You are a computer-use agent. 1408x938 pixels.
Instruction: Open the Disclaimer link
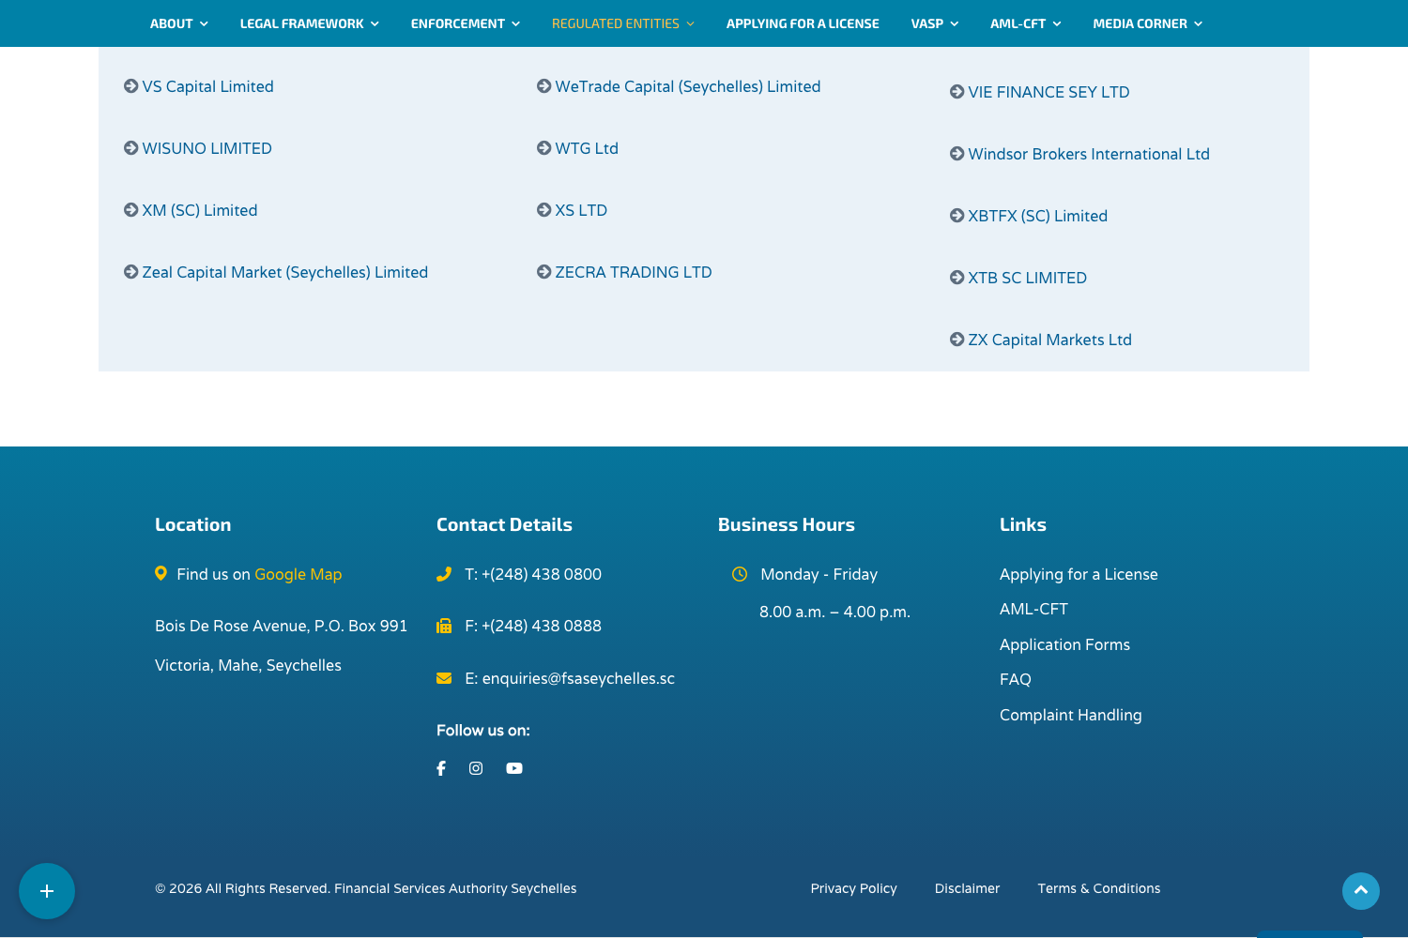coord(968,888)
